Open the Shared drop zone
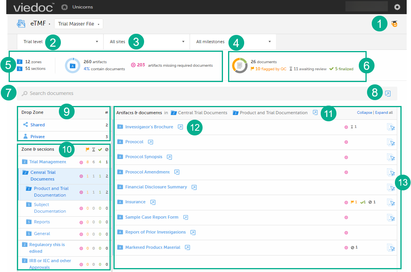This screenshot has height=272, width=411. (38, 125)
